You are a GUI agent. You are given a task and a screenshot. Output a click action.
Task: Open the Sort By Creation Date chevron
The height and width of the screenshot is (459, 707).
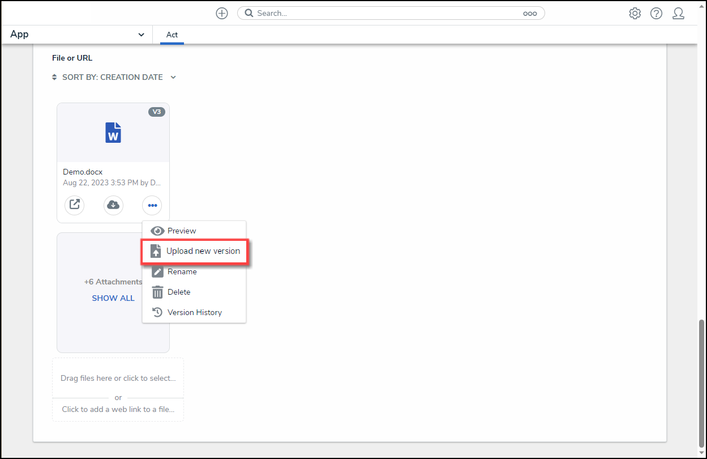coord(173,78)
